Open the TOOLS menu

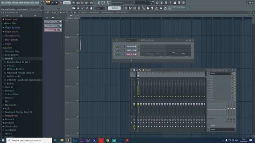[33, 3]
